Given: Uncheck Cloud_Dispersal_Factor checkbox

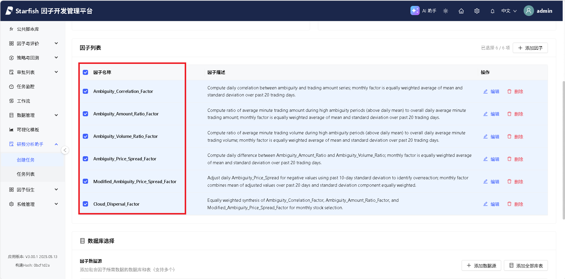Looking at the screenshot, I should click(x=85, y=204).
